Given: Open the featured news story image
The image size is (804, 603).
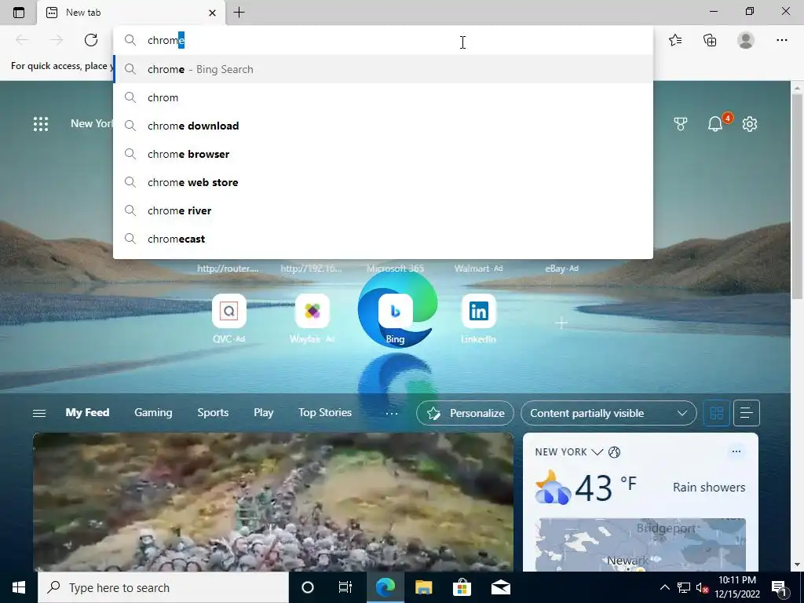Looking at the screenshot, I should [273, 502].
